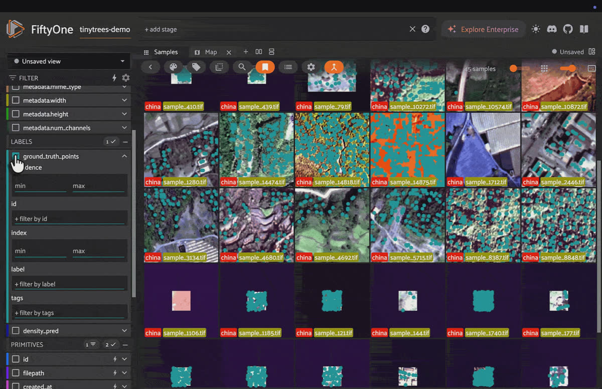This screenshot has width=602, height=389.
Task: Click the caption toggle icon at toolbar end
Action: 592,69
